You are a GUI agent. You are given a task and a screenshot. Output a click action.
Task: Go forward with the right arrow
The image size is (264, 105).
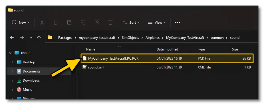22,38
